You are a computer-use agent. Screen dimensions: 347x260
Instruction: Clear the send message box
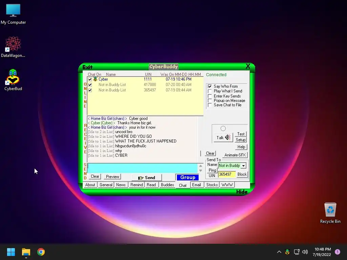(x=95, y=176)
